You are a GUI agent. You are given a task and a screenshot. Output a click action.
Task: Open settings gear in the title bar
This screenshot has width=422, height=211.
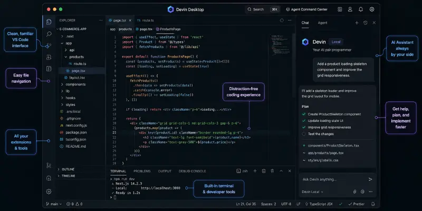pos(372,9)
